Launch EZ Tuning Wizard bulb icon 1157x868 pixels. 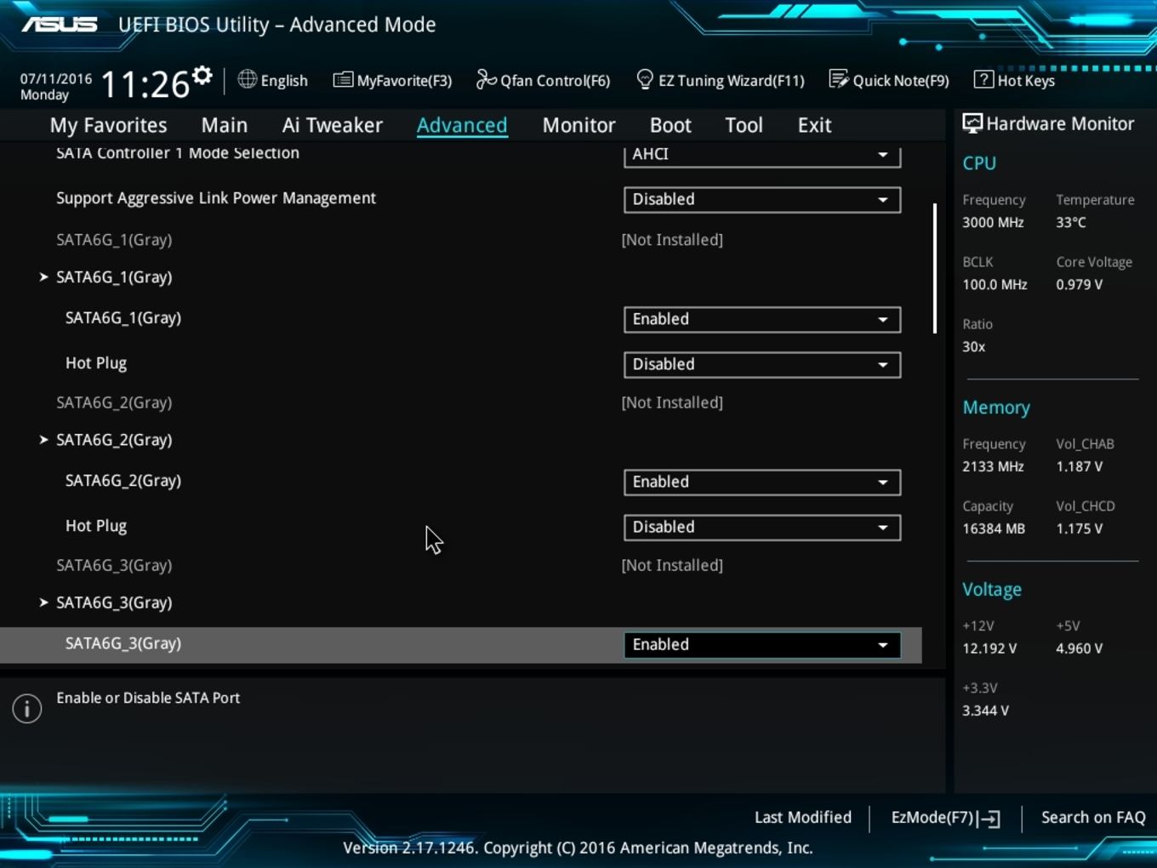click(645, 80)
